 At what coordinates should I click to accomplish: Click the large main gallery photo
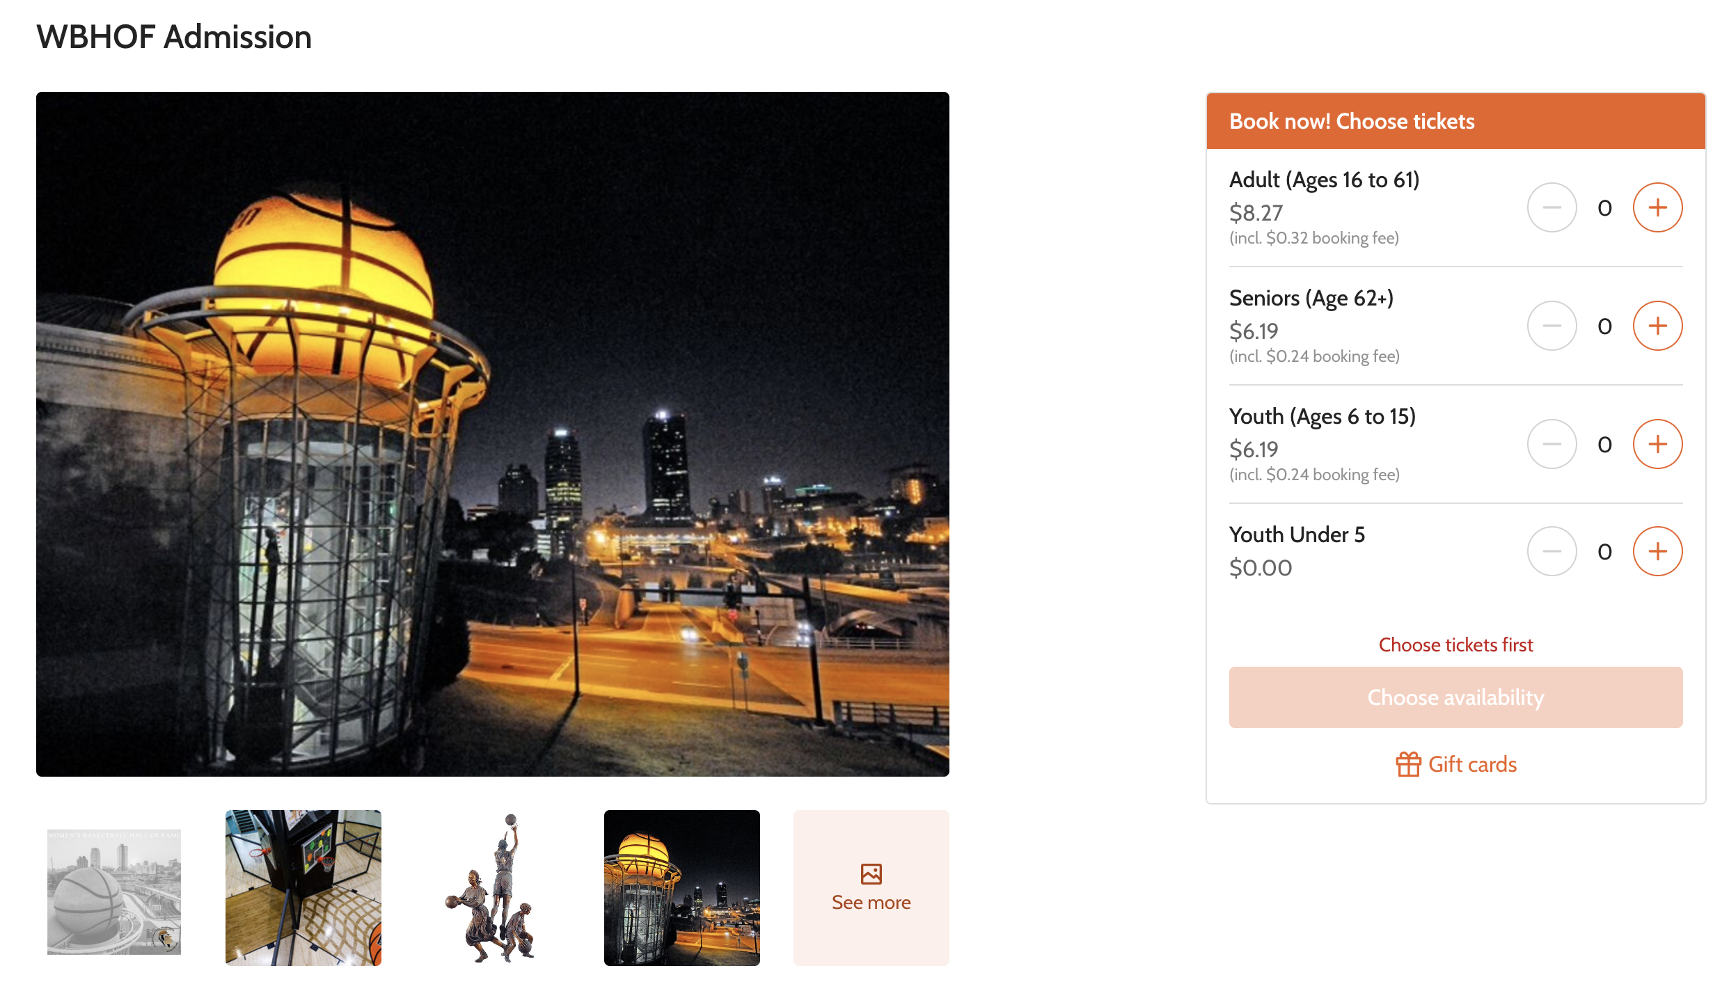[493, 434]
